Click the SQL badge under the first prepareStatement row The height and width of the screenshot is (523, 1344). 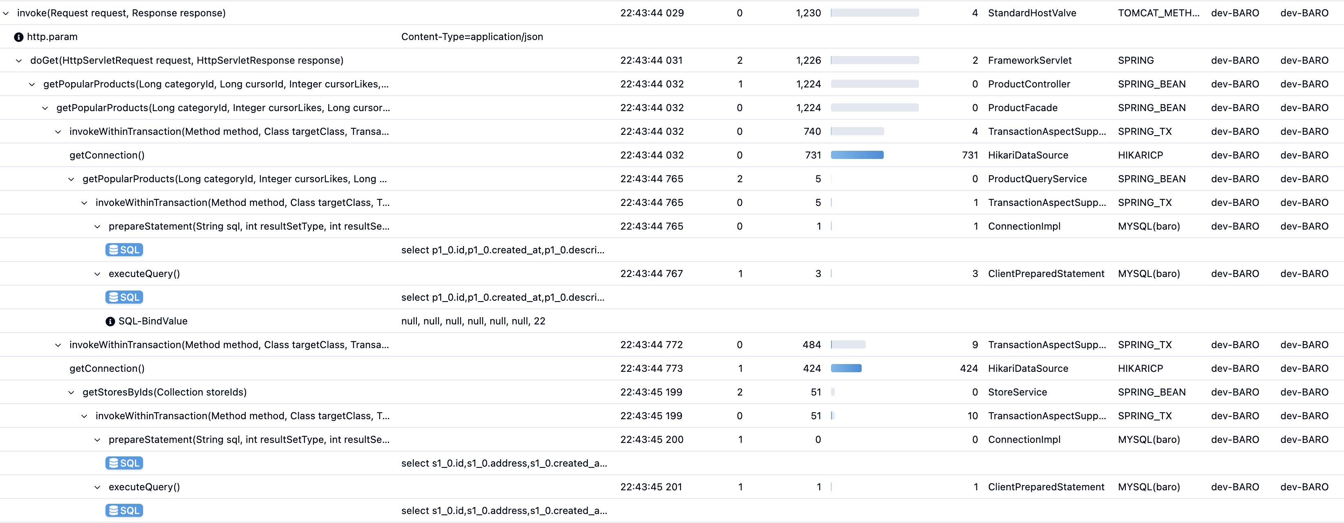(124, 250)
